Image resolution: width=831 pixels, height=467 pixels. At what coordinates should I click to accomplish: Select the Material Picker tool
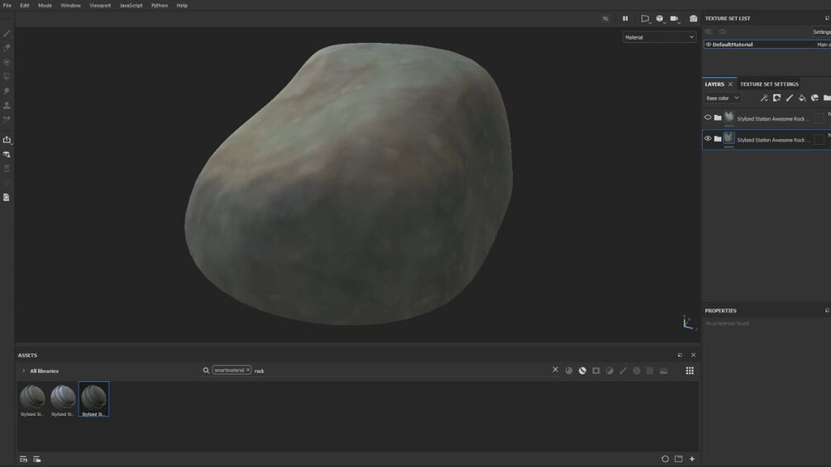[x=7, y=120]
